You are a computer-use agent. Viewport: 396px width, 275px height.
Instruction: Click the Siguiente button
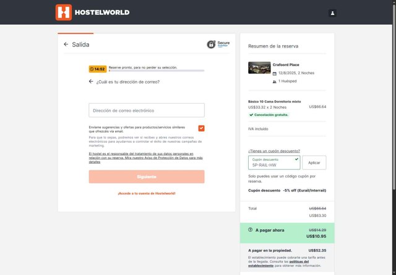(147, 177)
